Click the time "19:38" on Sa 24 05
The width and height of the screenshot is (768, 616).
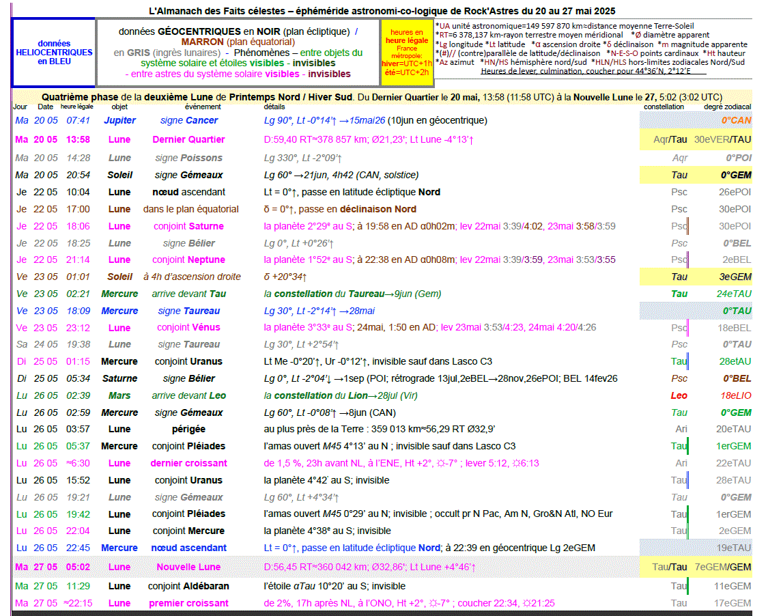point(78,344)
